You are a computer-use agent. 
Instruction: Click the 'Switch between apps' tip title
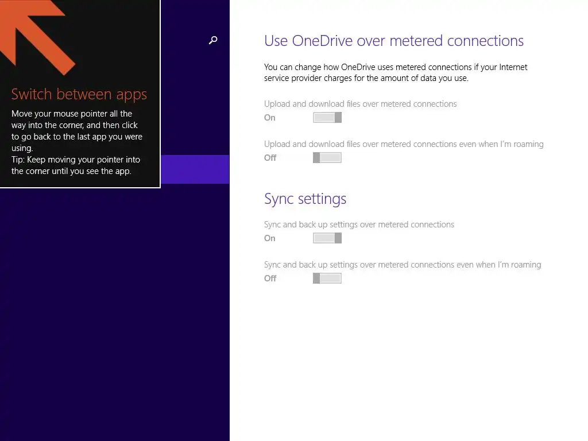[x=79, y=94]
